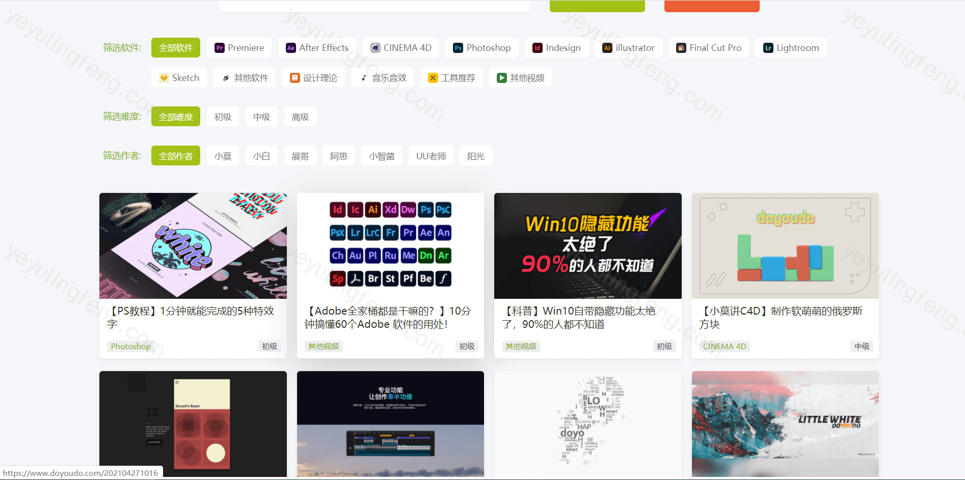Screen dimensions: 965x480
Task: Open the Occam's Razor poster thumbnail
Action: pos(193,424)
